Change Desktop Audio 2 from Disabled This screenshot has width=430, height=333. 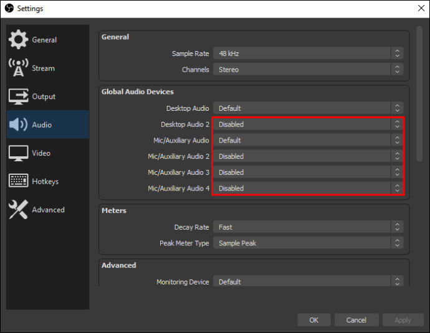[x=308, y=124]
